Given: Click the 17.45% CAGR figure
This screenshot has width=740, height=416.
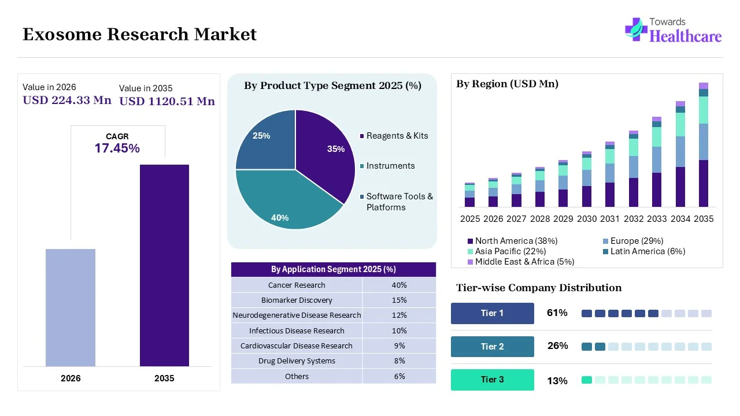Looking at the screenshot, I should (x=117, y=148).
